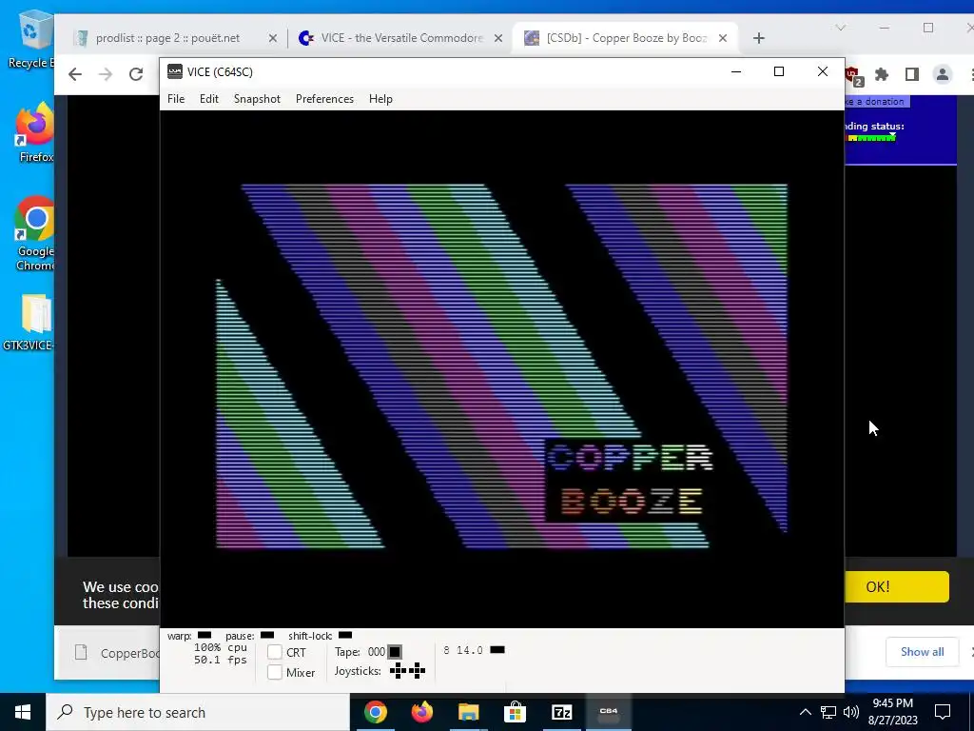Open 7-Zip from the taskbar

pos(561,712)
